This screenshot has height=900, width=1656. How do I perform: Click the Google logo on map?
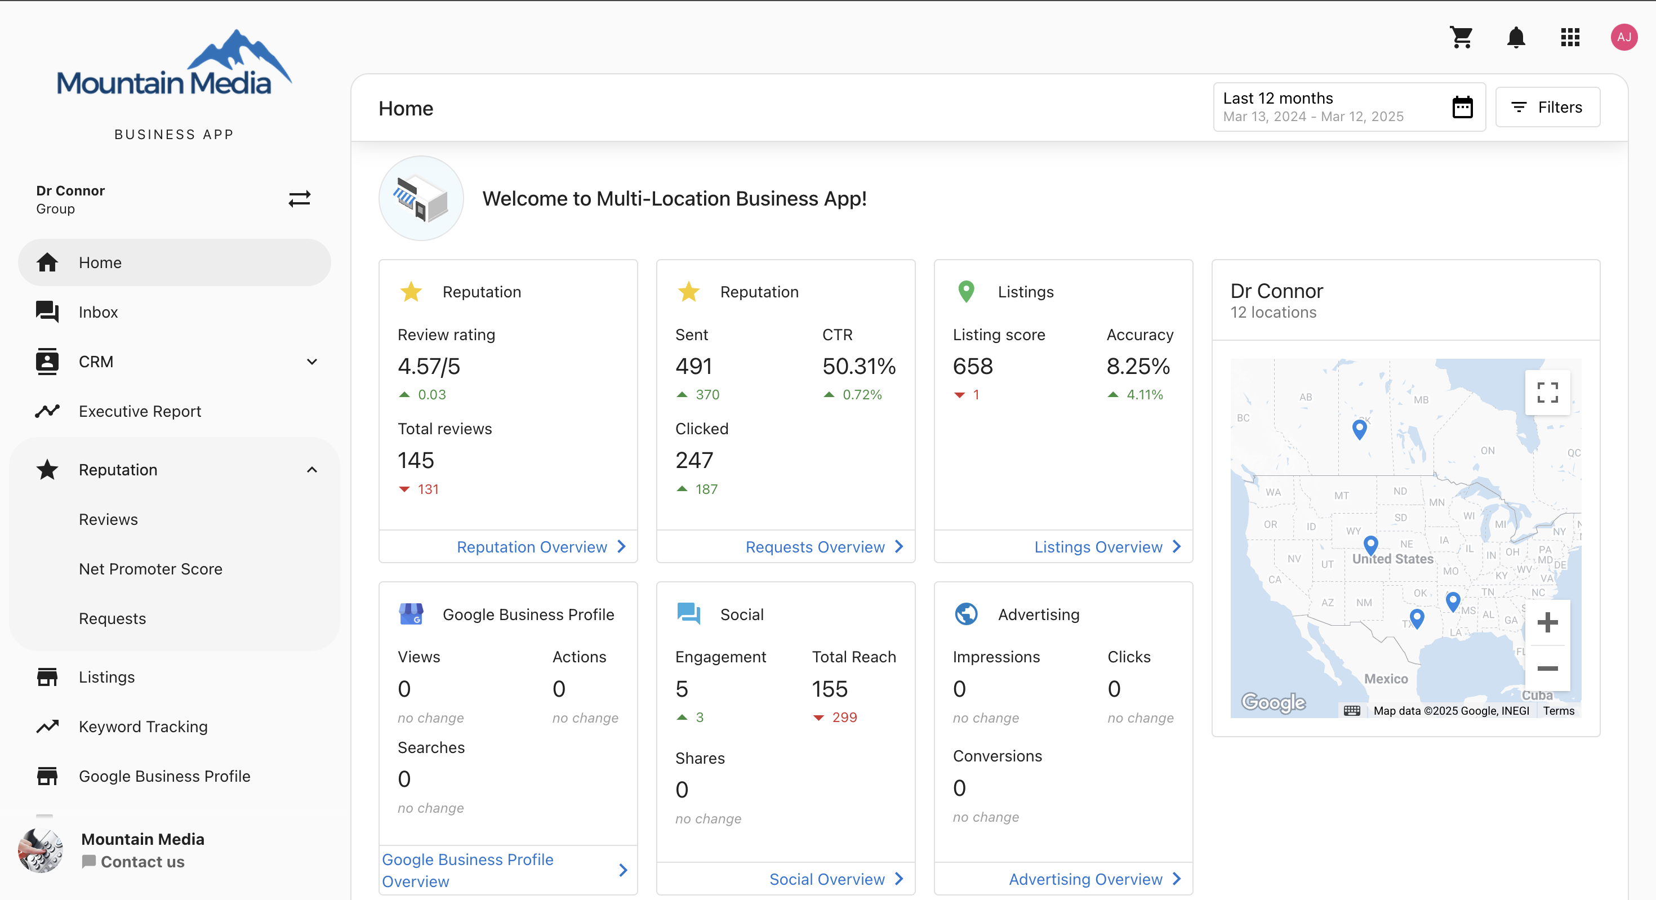pos(1273,702)
